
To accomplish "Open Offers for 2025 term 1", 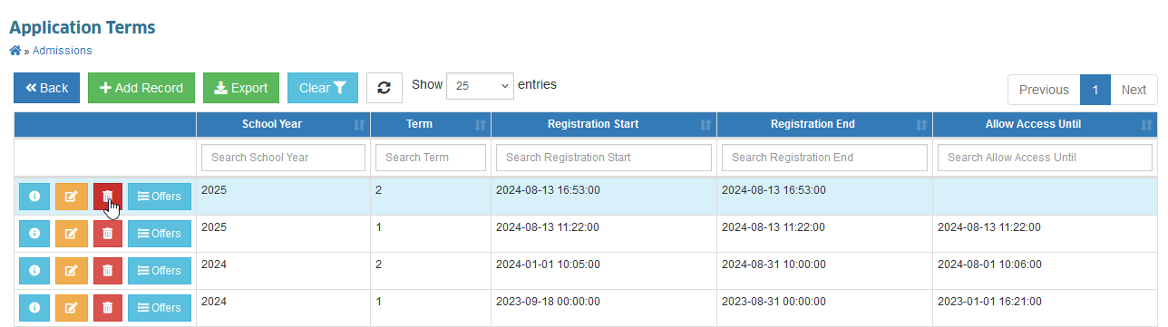I will (x=160, y=234).
